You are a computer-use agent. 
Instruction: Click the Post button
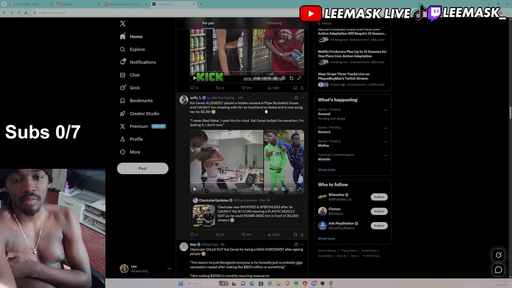coord(142,168)
